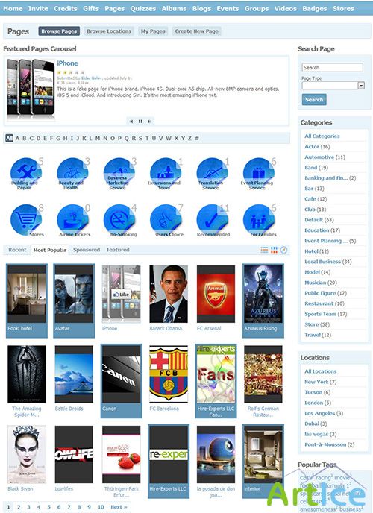Open the Credits menu item
The height and width of the screenshot is (513, 373).
click(66, 8)
